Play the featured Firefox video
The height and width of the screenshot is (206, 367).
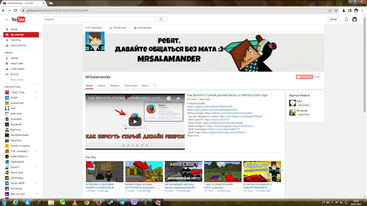(x=135, y=121)
